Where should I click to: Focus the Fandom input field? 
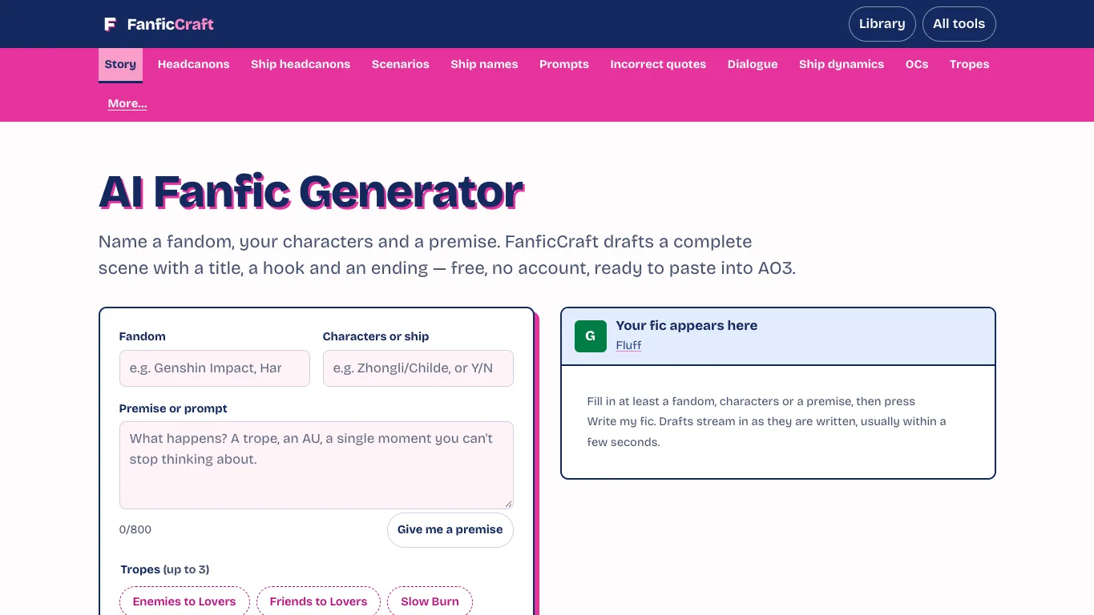pos(214,368)
